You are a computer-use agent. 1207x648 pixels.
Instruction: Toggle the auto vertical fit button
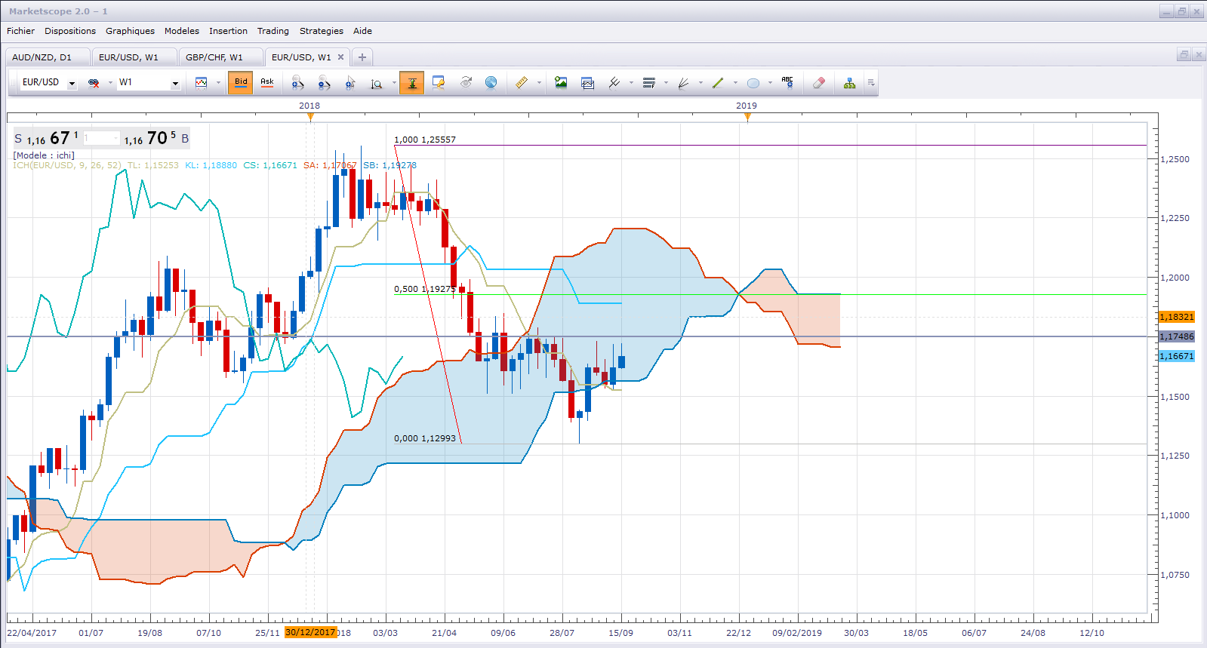pos(412,83)
